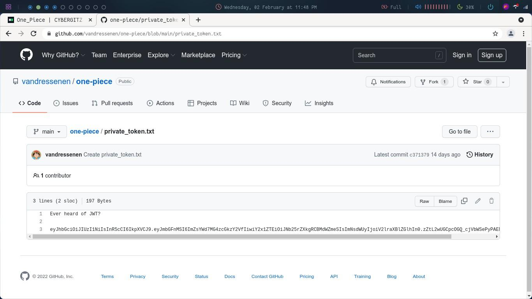The width and height of the screenshot is (532, 299).
Task: Expand the Why GitHub? menu
Action: pyautogui.click(x=63, y=55)
